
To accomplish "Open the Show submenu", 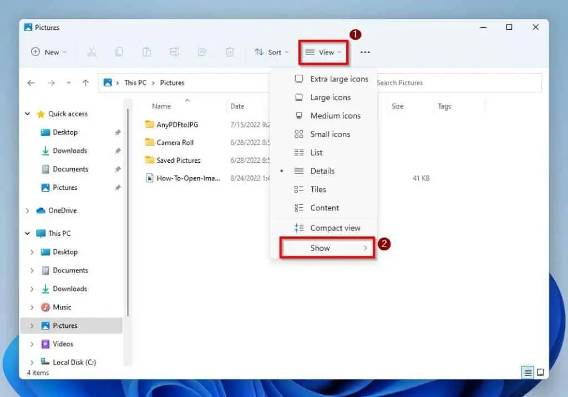I will (327, 248).
